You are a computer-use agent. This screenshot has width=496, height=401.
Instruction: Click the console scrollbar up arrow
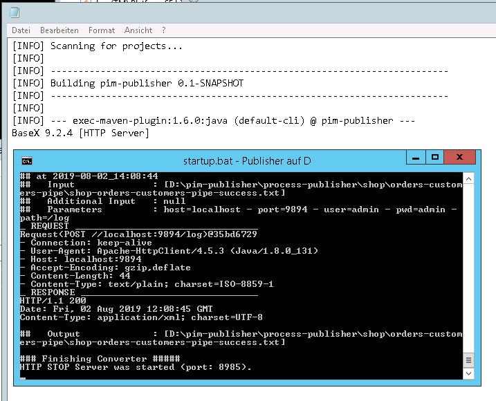(x=469, y=178)
